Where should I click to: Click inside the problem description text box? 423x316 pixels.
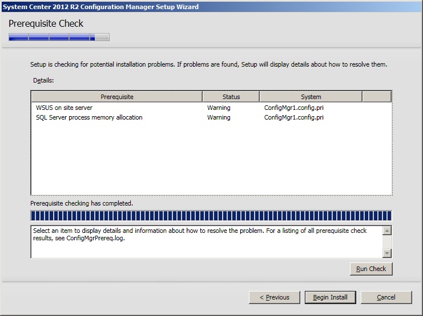coord(206,241)
